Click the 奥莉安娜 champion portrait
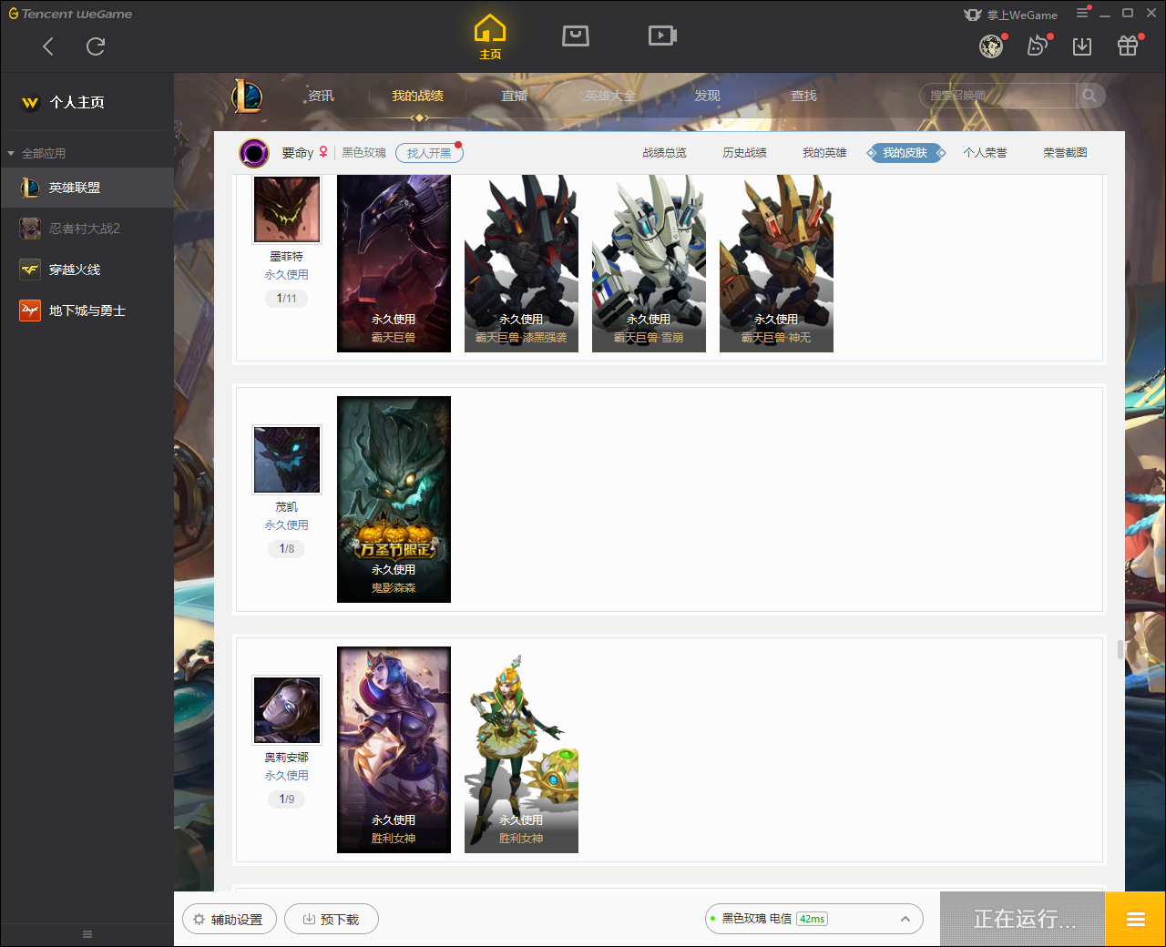Screen dimensions: 1166x947 tap(287, 710)
